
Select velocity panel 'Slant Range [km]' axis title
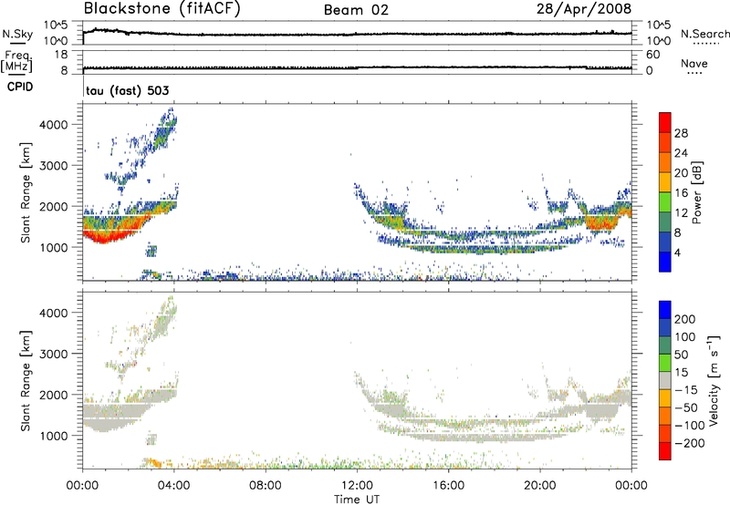pyautogui.click(x=26, y=380)
